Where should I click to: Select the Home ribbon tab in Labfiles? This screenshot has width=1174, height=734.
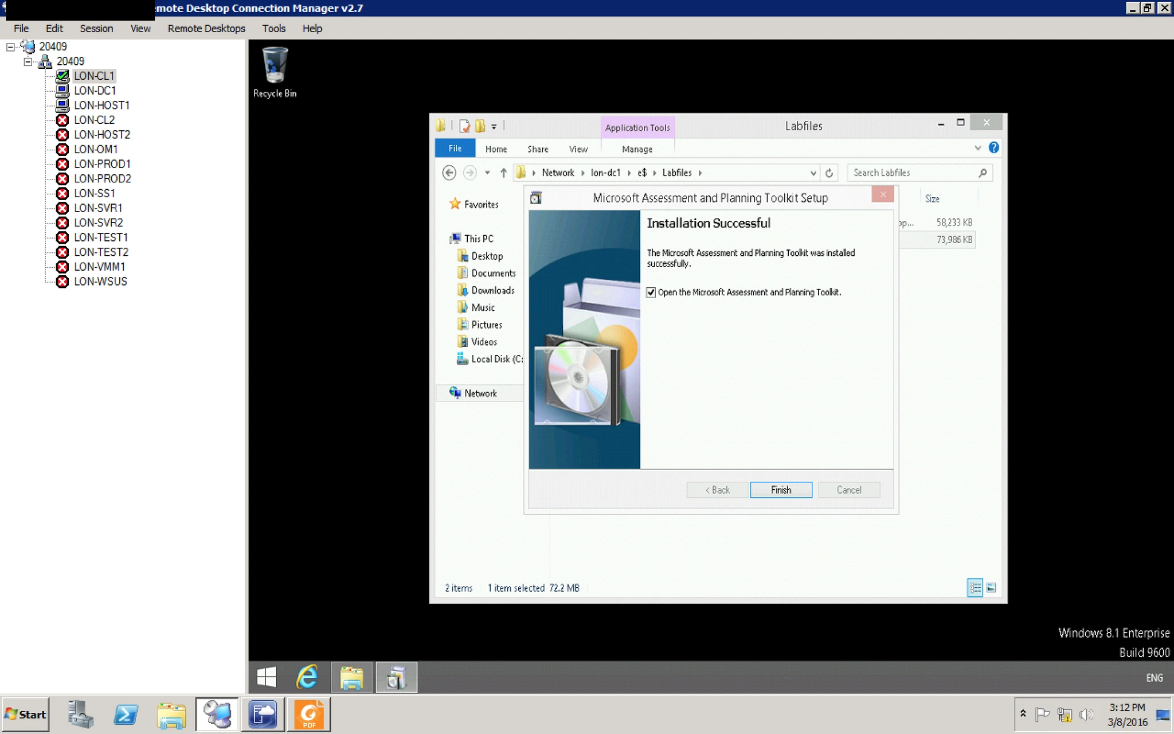(496, 149)
